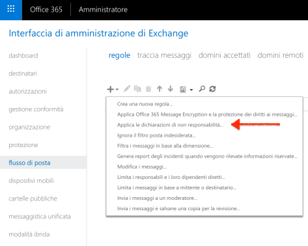Click the export report icon
The width and height of the screenshot is (308, 246).
183,89
